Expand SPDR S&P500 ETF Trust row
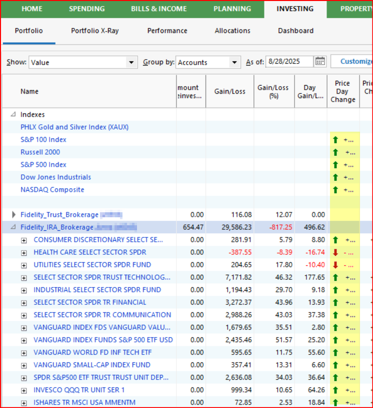This screenshot has height=408, width=373. click(24, 378)
